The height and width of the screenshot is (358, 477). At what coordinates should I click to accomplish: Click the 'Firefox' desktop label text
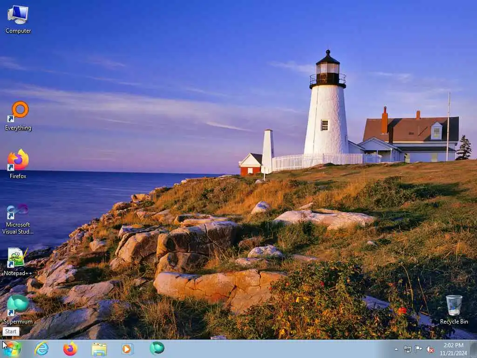[x=18, y=176]
